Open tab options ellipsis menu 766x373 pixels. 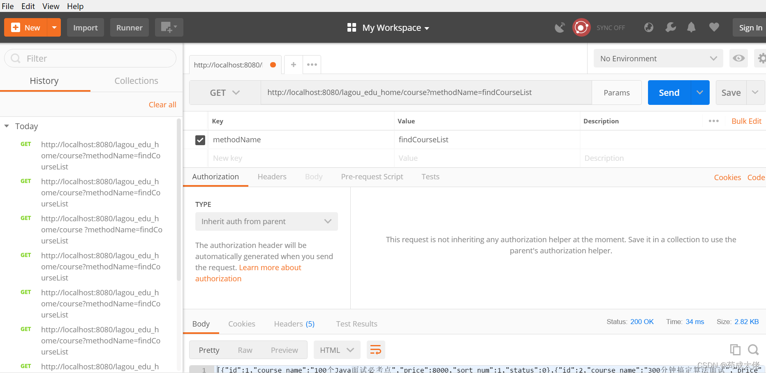point(312,65)
